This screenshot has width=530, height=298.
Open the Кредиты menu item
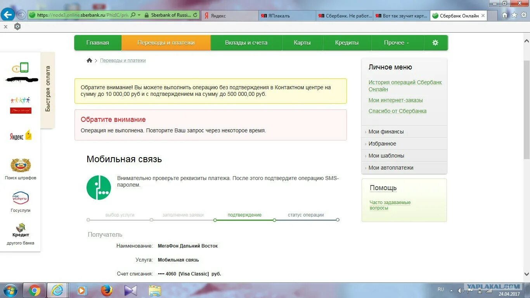coord(347,43)
